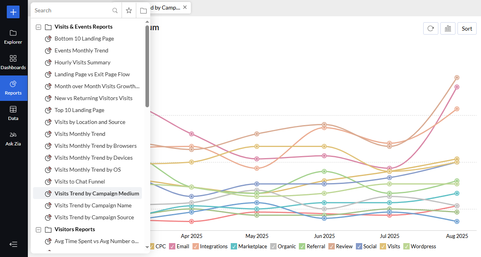Toggle the Review legend checkbox
The image size is (481, 257).
point(332,246)
